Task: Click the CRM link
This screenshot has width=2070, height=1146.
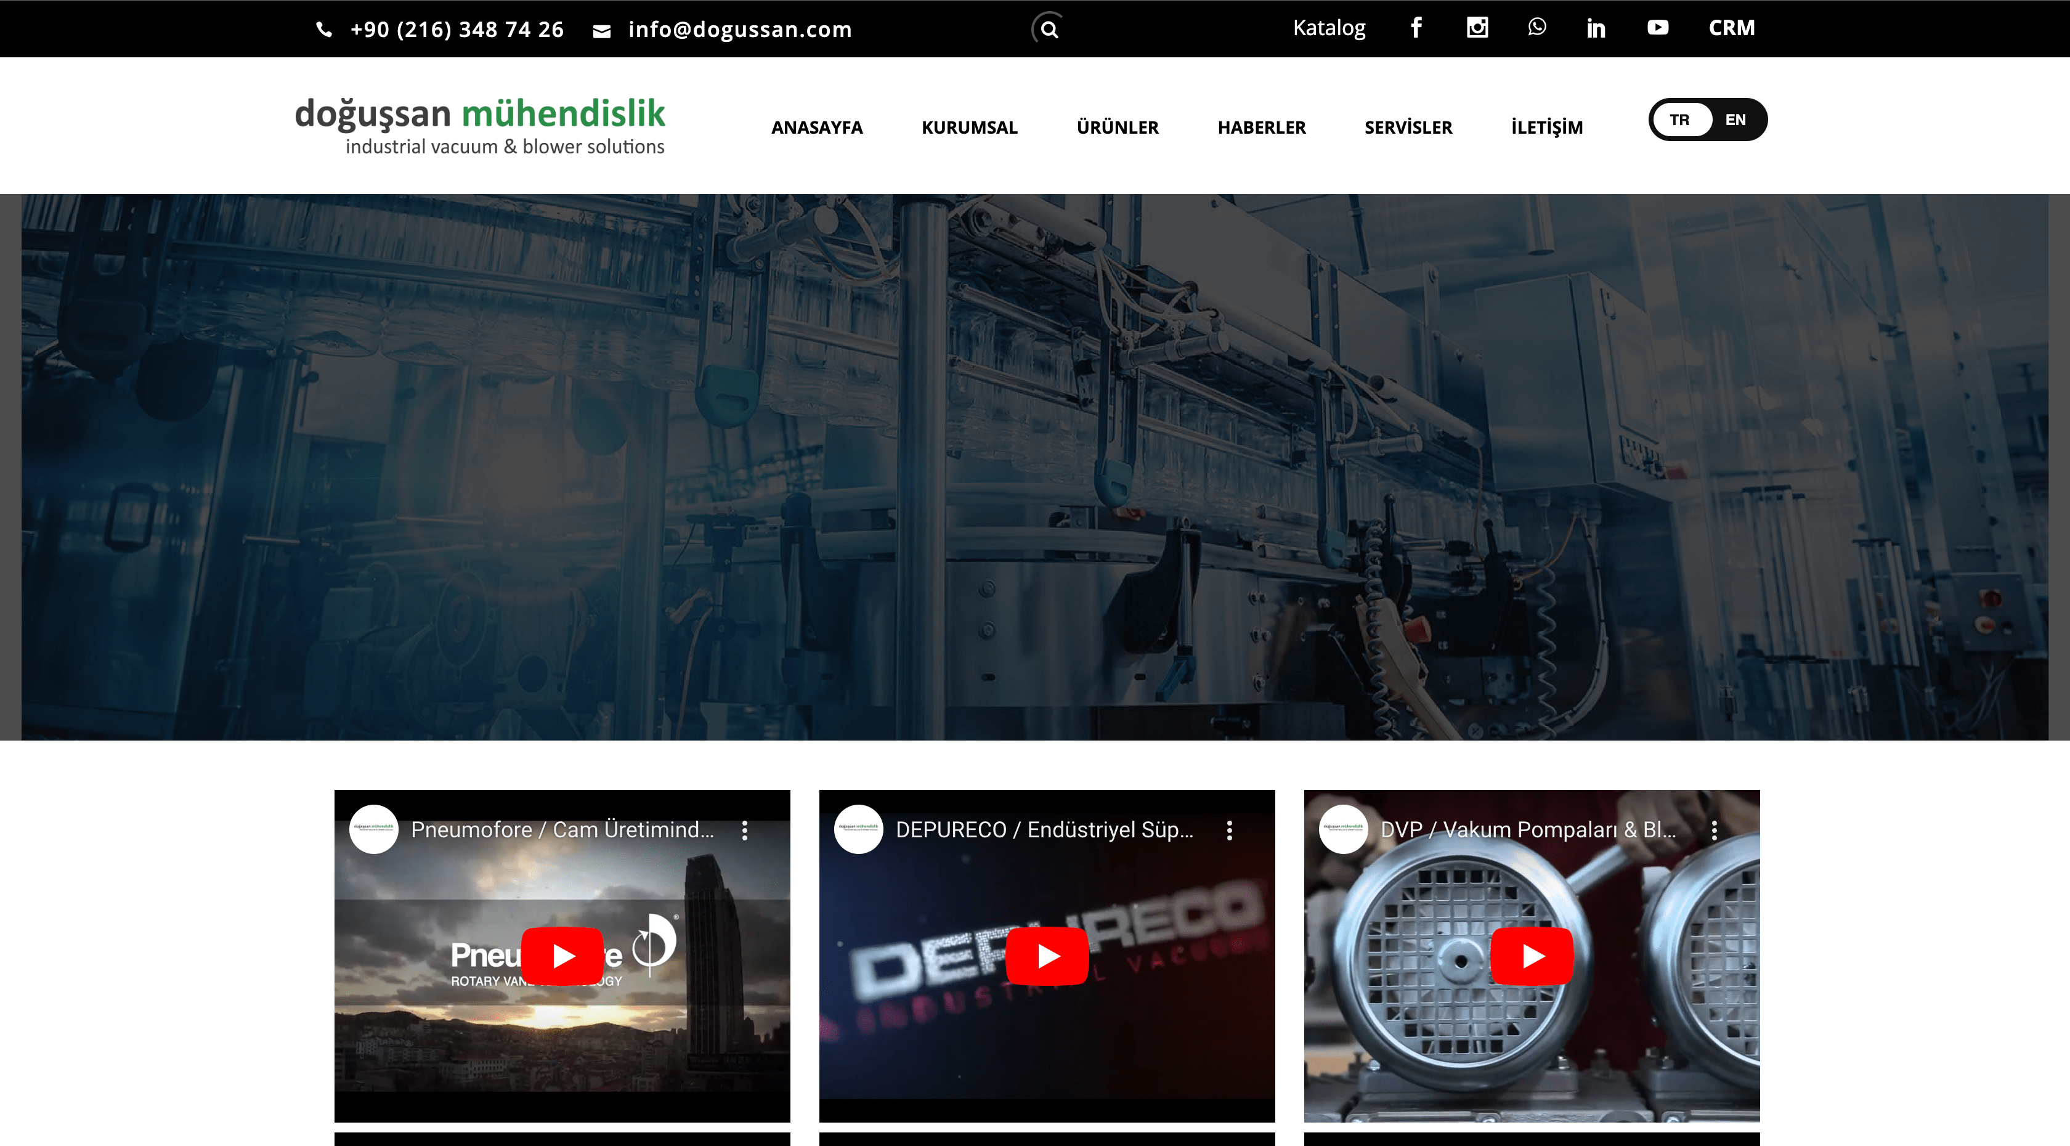Action: tap(1731, 28)
